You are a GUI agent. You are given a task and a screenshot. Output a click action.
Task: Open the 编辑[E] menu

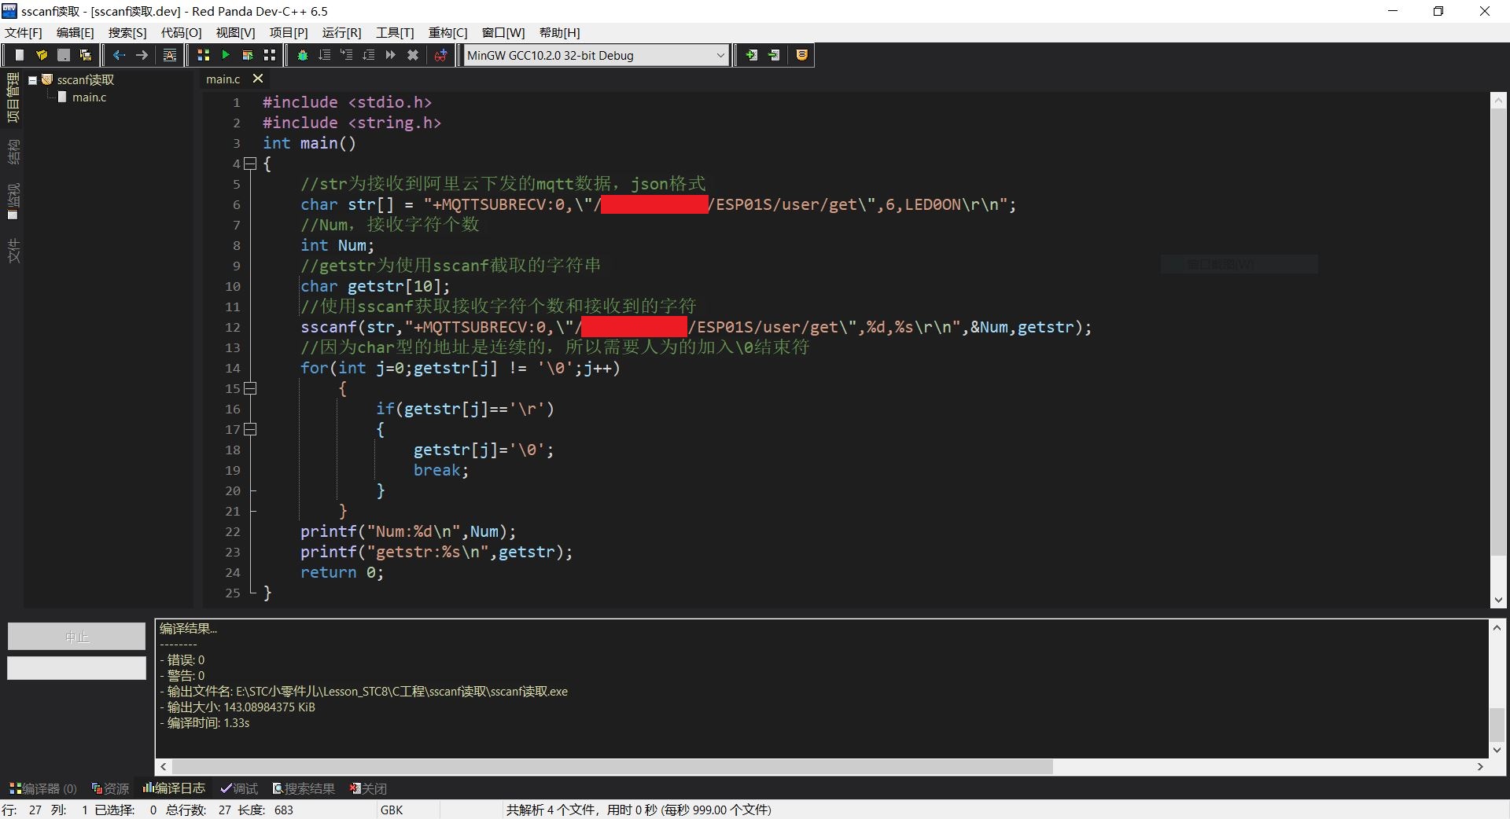coord(75,32)
